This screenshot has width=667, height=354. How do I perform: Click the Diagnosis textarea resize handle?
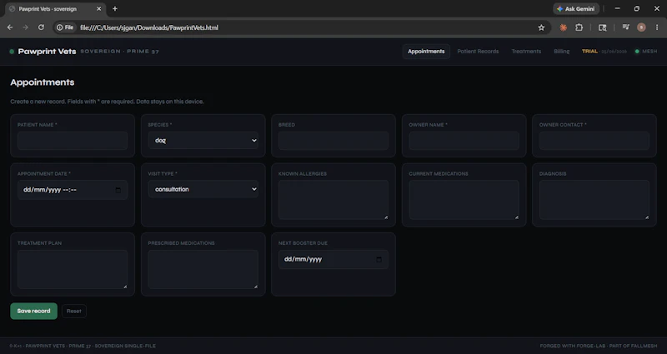(647, 217)
